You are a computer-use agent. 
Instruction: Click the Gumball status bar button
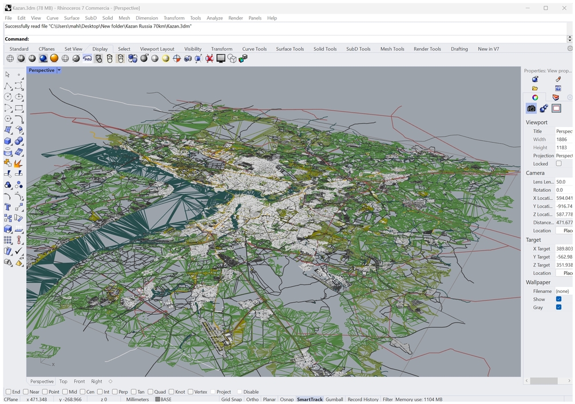click(334, 399)
